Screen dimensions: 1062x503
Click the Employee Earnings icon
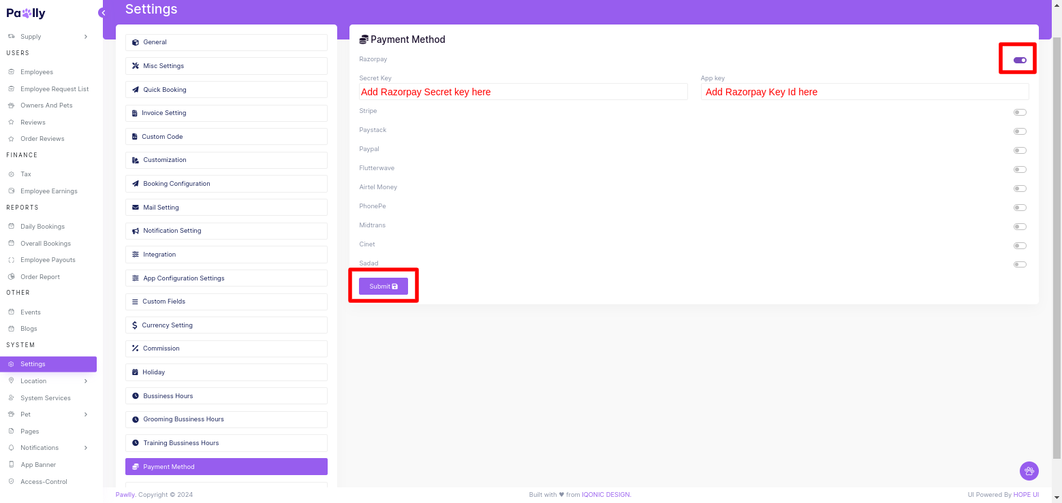pos(12,191)
